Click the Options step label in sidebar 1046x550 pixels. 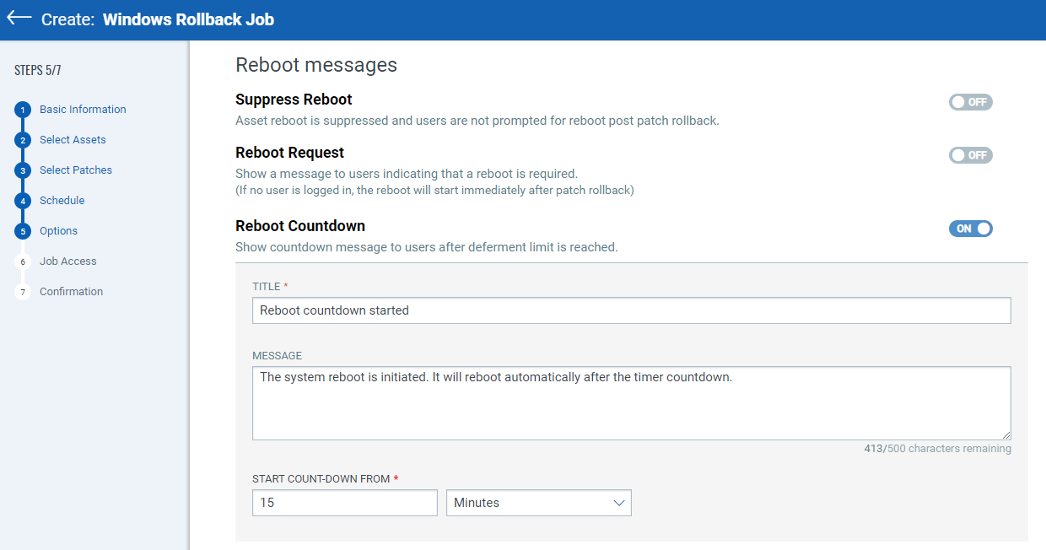58,230
